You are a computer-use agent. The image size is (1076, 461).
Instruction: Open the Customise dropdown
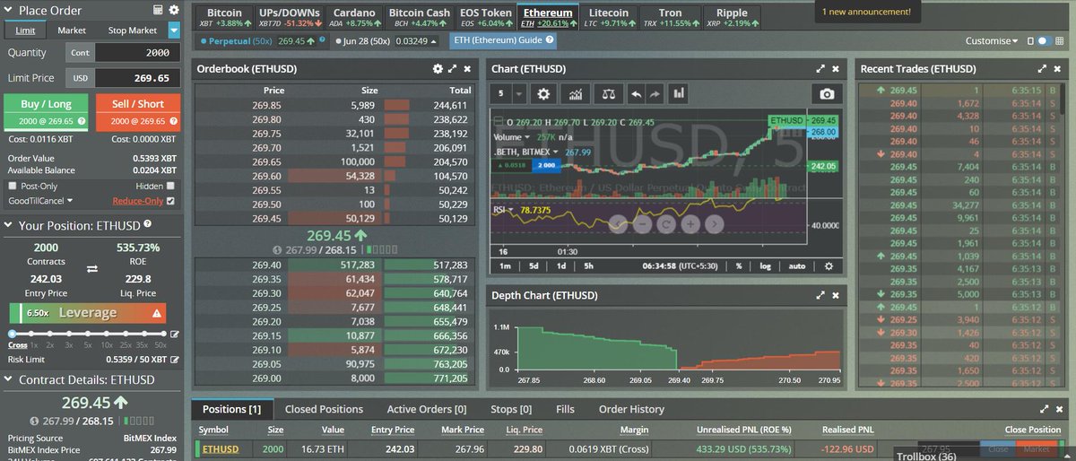(x=991, y=41)
